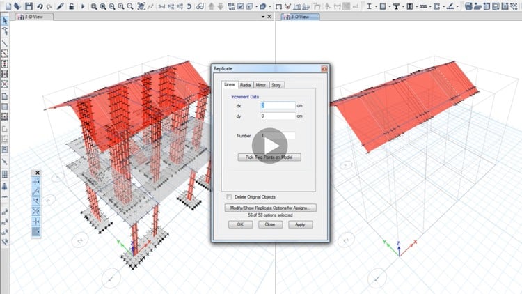522x294 pixels.
Task: Select the left 3-D View tab
Action: point(34,16)
